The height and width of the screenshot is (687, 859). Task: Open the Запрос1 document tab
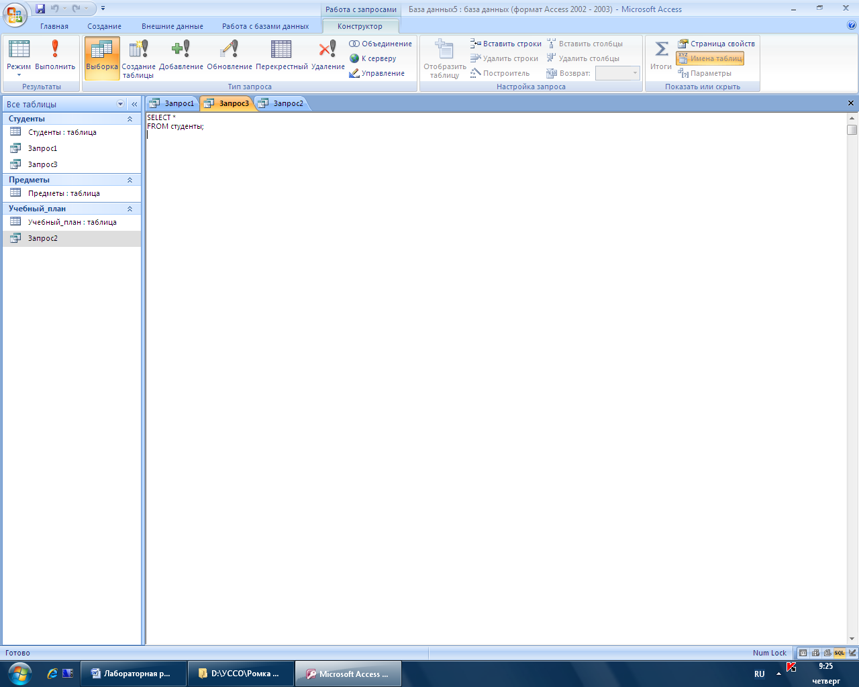(x=172, y=103)
